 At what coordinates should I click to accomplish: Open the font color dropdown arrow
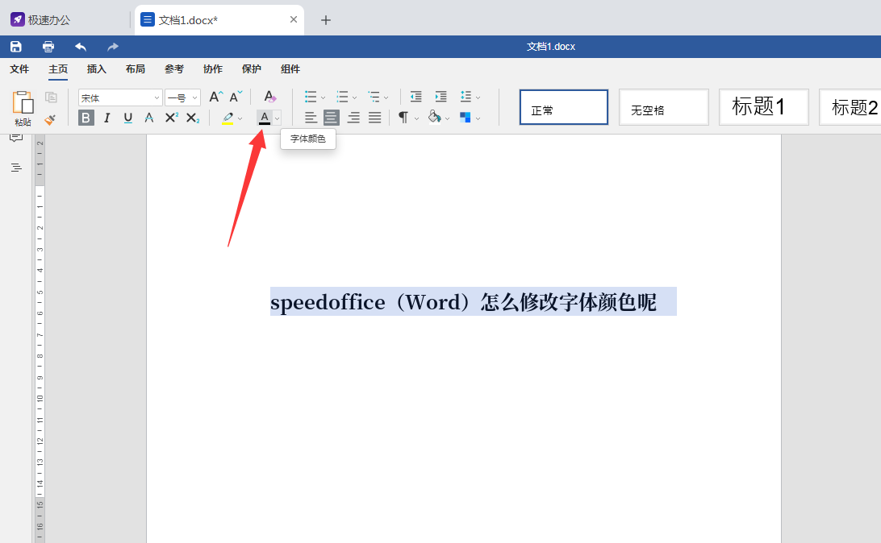[277, 118]
